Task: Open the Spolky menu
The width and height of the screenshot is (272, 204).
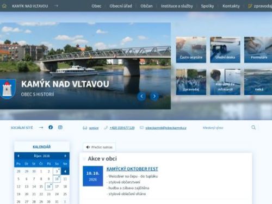Action: click(x=207, y=6)
